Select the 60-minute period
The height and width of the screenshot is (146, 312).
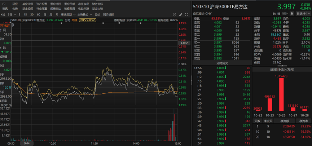click(x=38, y=14)
